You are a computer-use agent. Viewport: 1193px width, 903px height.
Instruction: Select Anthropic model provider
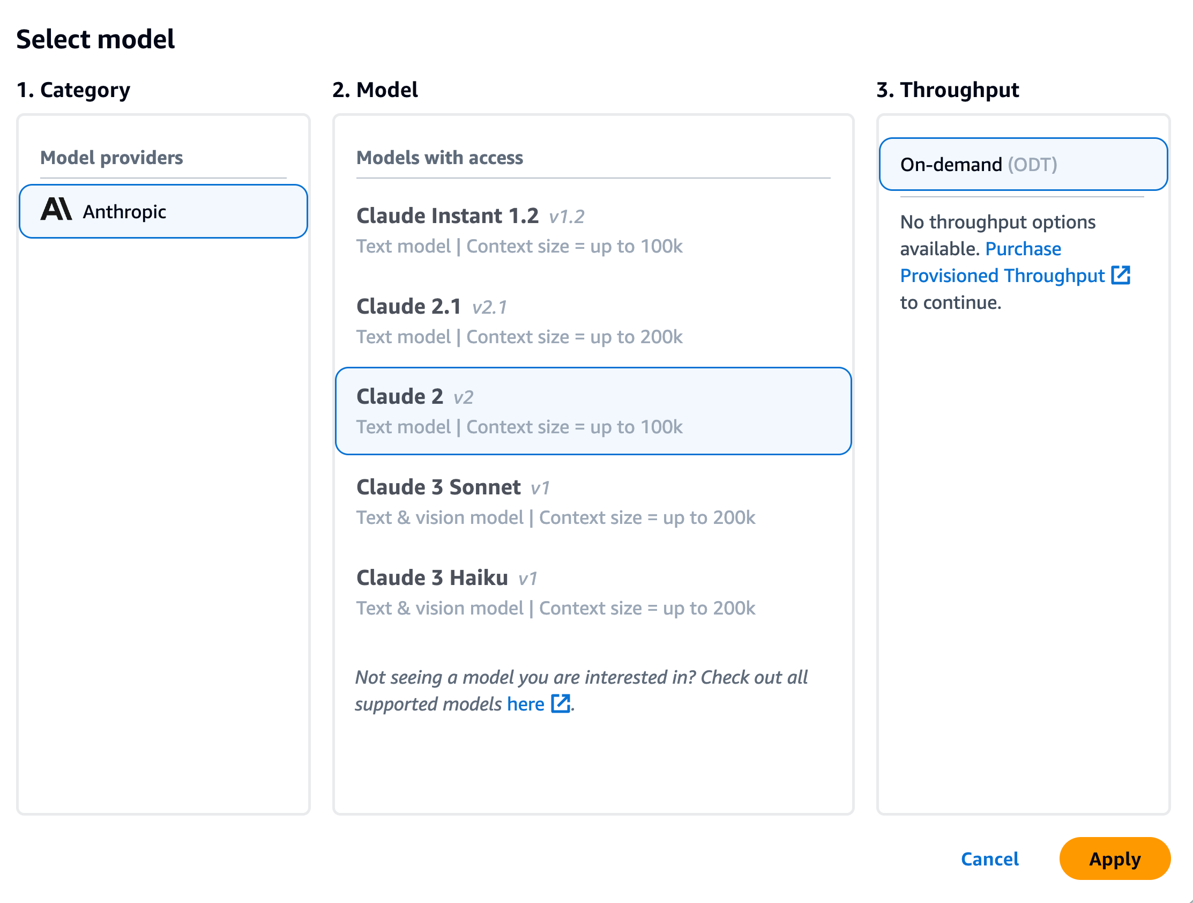point(163,212)
